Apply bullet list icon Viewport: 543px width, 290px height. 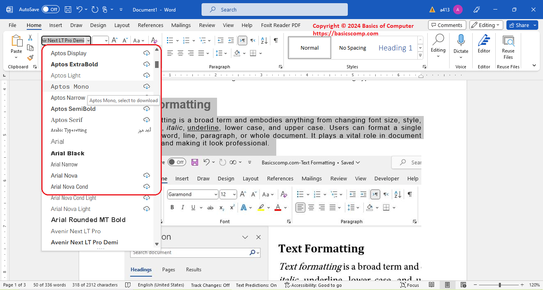click(x=170, y=41)
